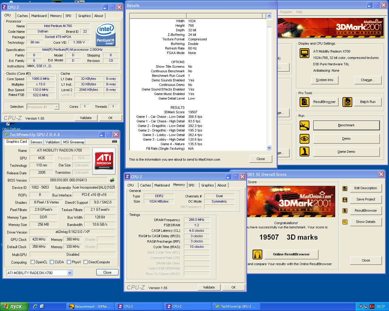Viewport: 389px width, 311px height.
Task: Click the 3DMark Score value 19507 in Details
Action: click(x=193, y=112)
